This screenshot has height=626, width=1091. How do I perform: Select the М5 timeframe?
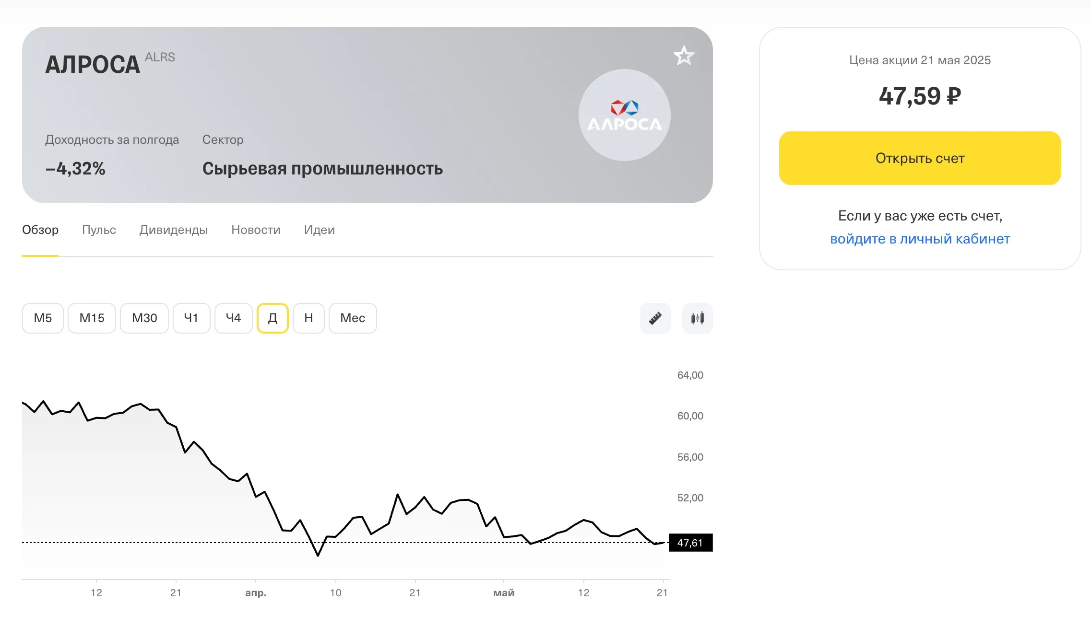click(43, 318)
